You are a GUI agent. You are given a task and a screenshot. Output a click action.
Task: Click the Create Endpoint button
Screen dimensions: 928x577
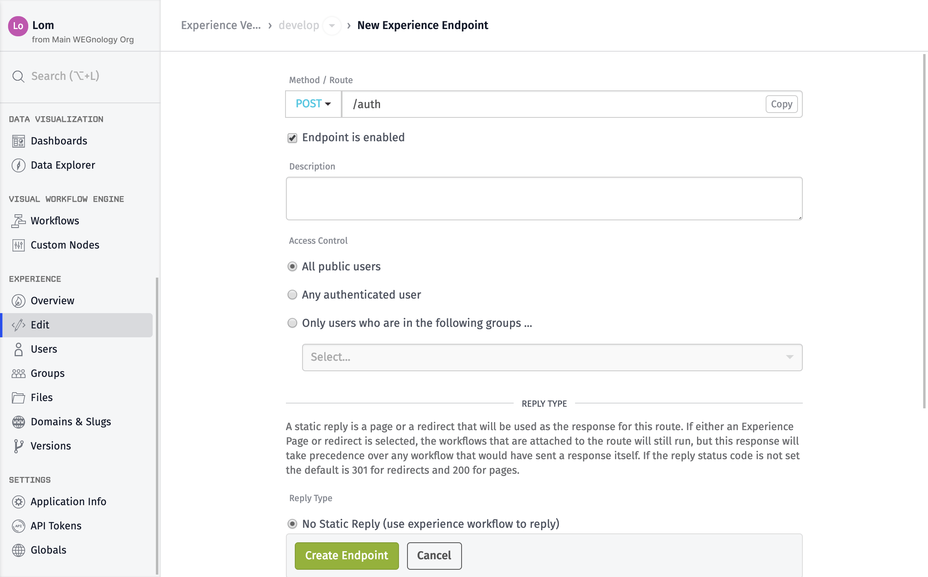click(346, 556)
